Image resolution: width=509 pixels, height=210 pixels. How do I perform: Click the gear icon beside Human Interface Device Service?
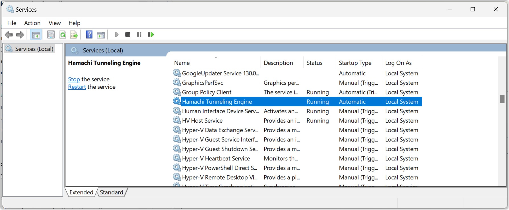click(177, 111)
